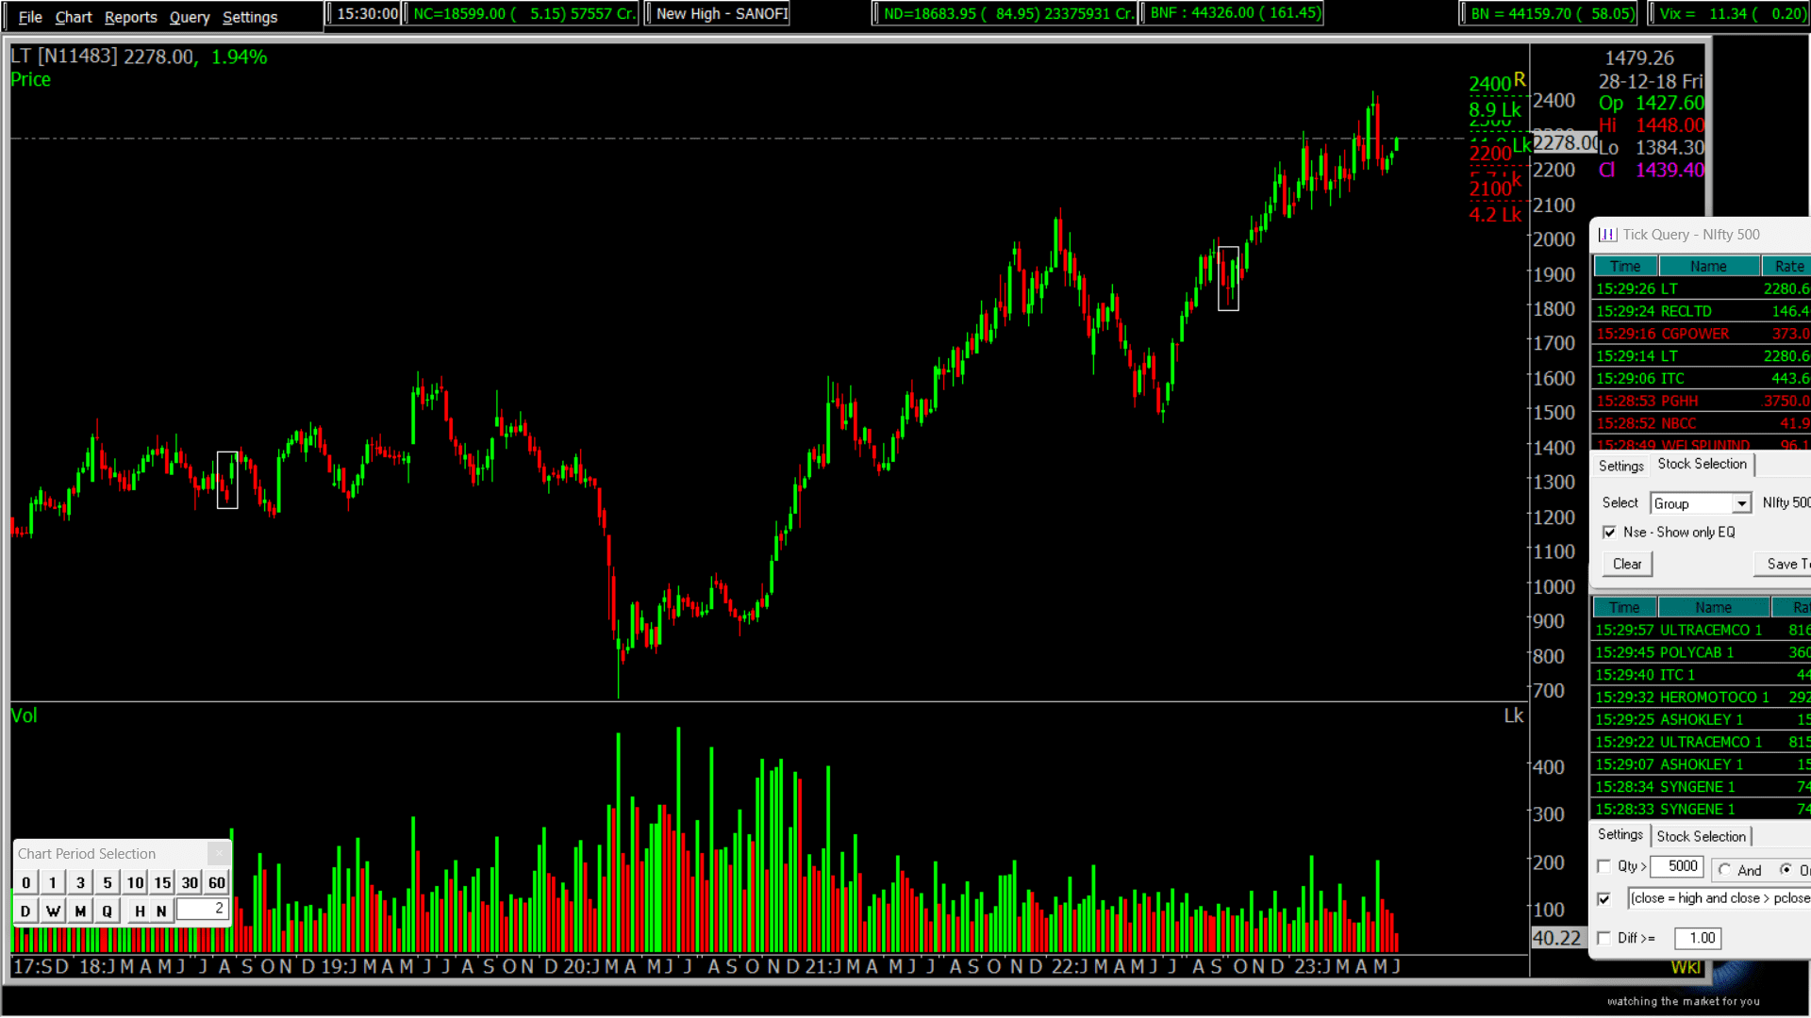1811x1018 pixels.
Task: Open the Chart menu
Action: coord(73,16)
